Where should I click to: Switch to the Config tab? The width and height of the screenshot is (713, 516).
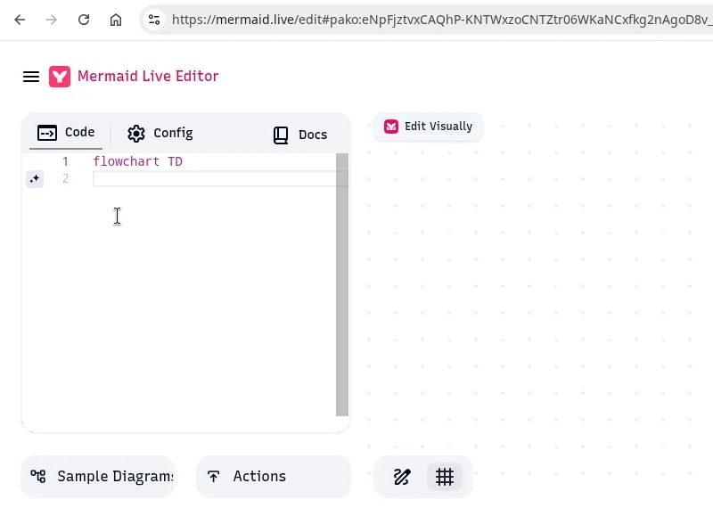pyautogui.click(x=160, y=133)
